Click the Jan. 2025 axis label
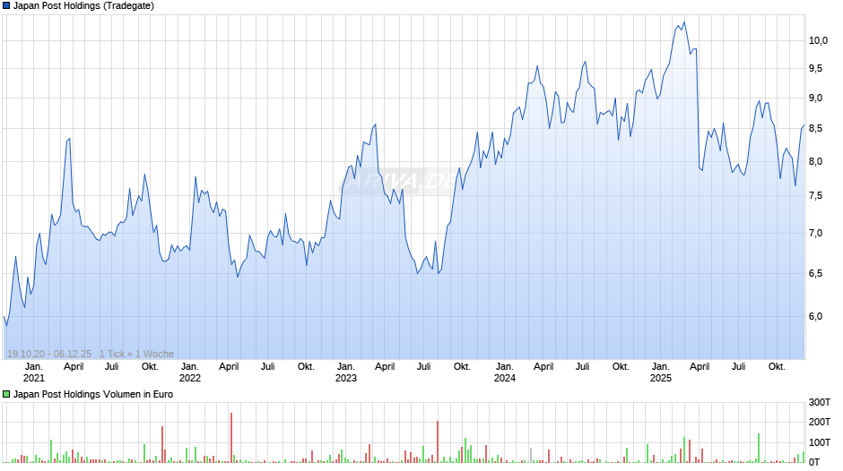The height and width of the screenshot is (471, 843). point(660,373)
